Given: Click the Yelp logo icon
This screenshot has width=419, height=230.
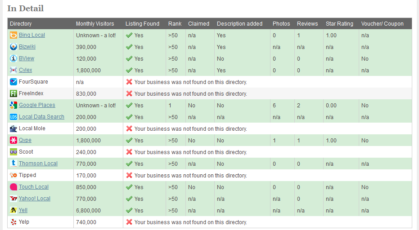Looking at the screenshot, I should coord(14,222).
